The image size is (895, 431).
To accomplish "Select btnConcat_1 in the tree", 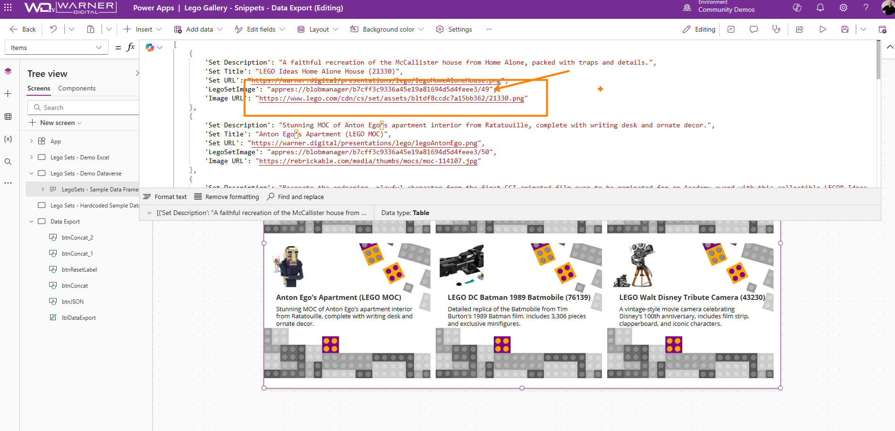I will pyautogui.click(x=77, y=253).
